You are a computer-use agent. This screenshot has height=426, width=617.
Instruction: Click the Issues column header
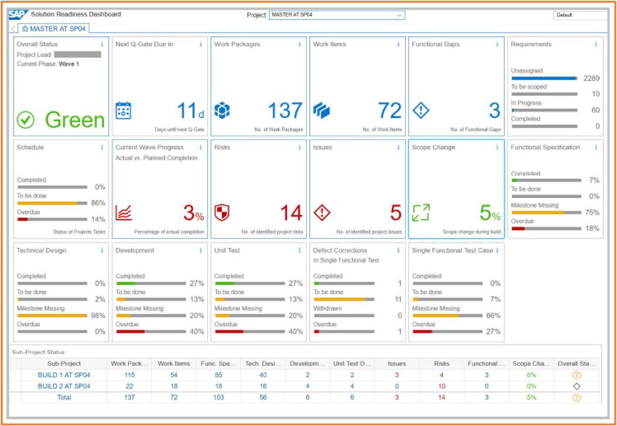click(397, 364)
